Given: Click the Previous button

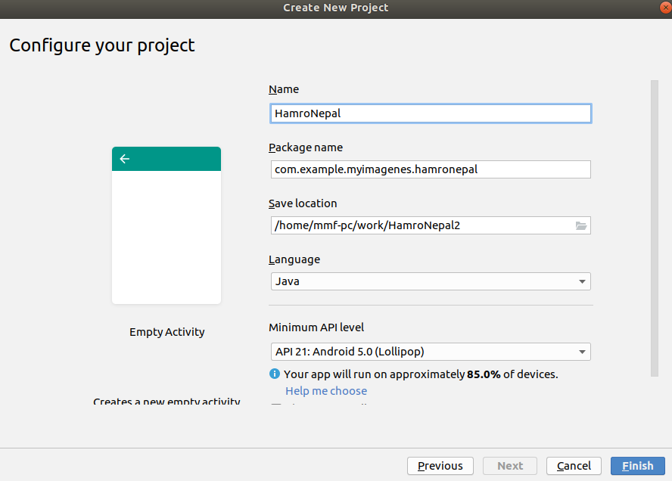Looking at the screenshot, I should tap(440, 466).
